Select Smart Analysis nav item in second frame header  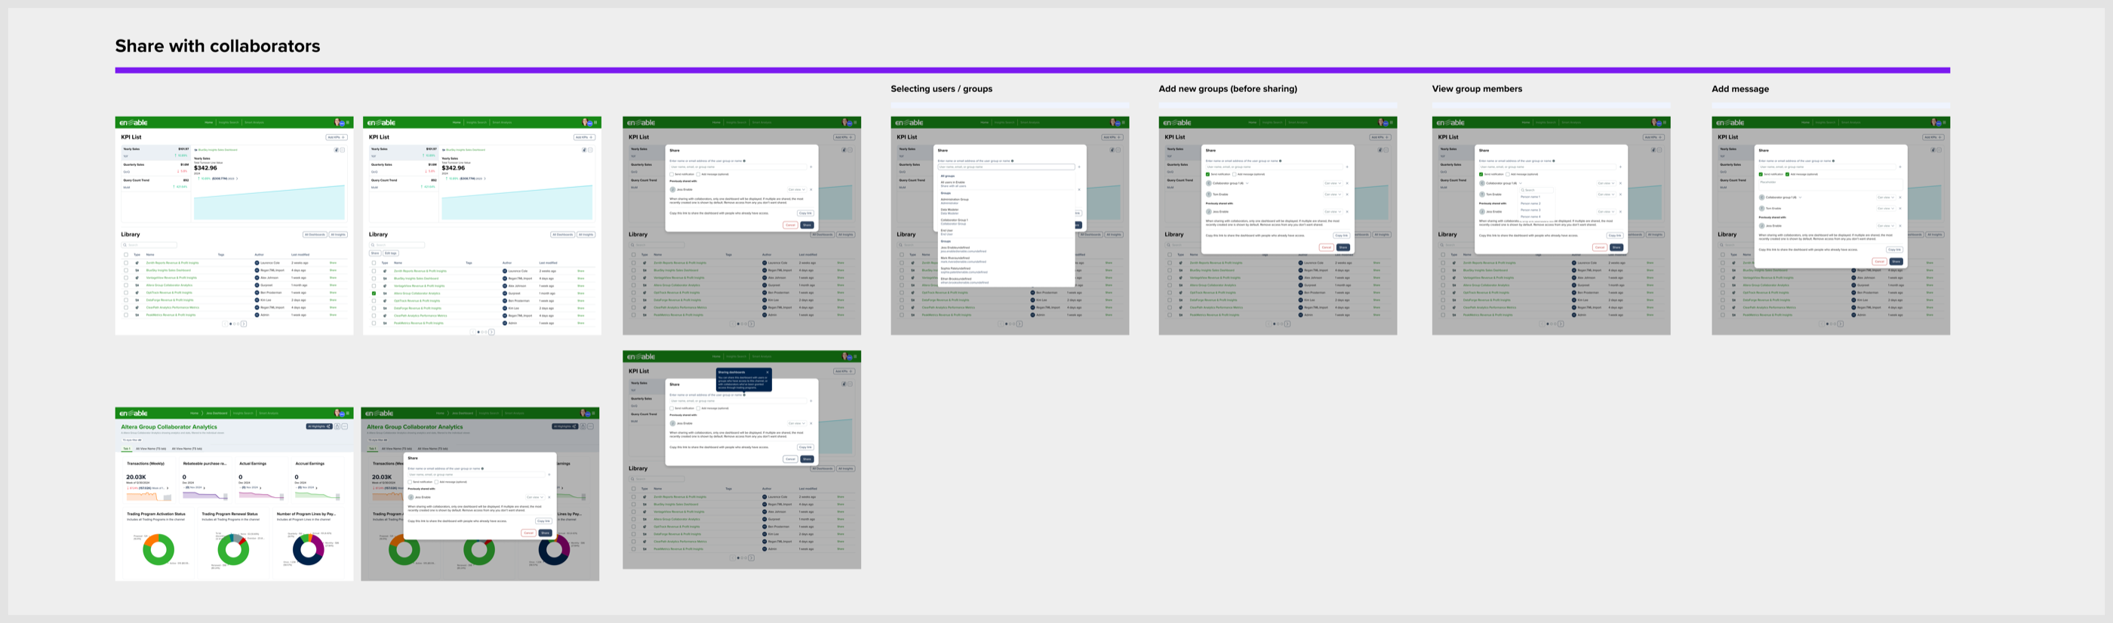[502, 123]
